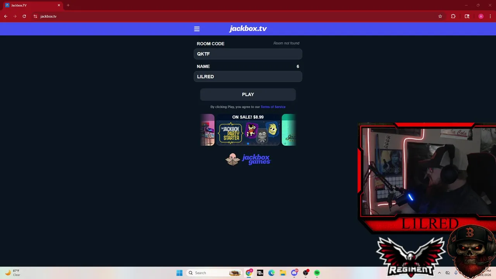Open the jackbox.tv hamburger menu
Image resolution: width=496 pixels, height=279 pixels.
197,29
